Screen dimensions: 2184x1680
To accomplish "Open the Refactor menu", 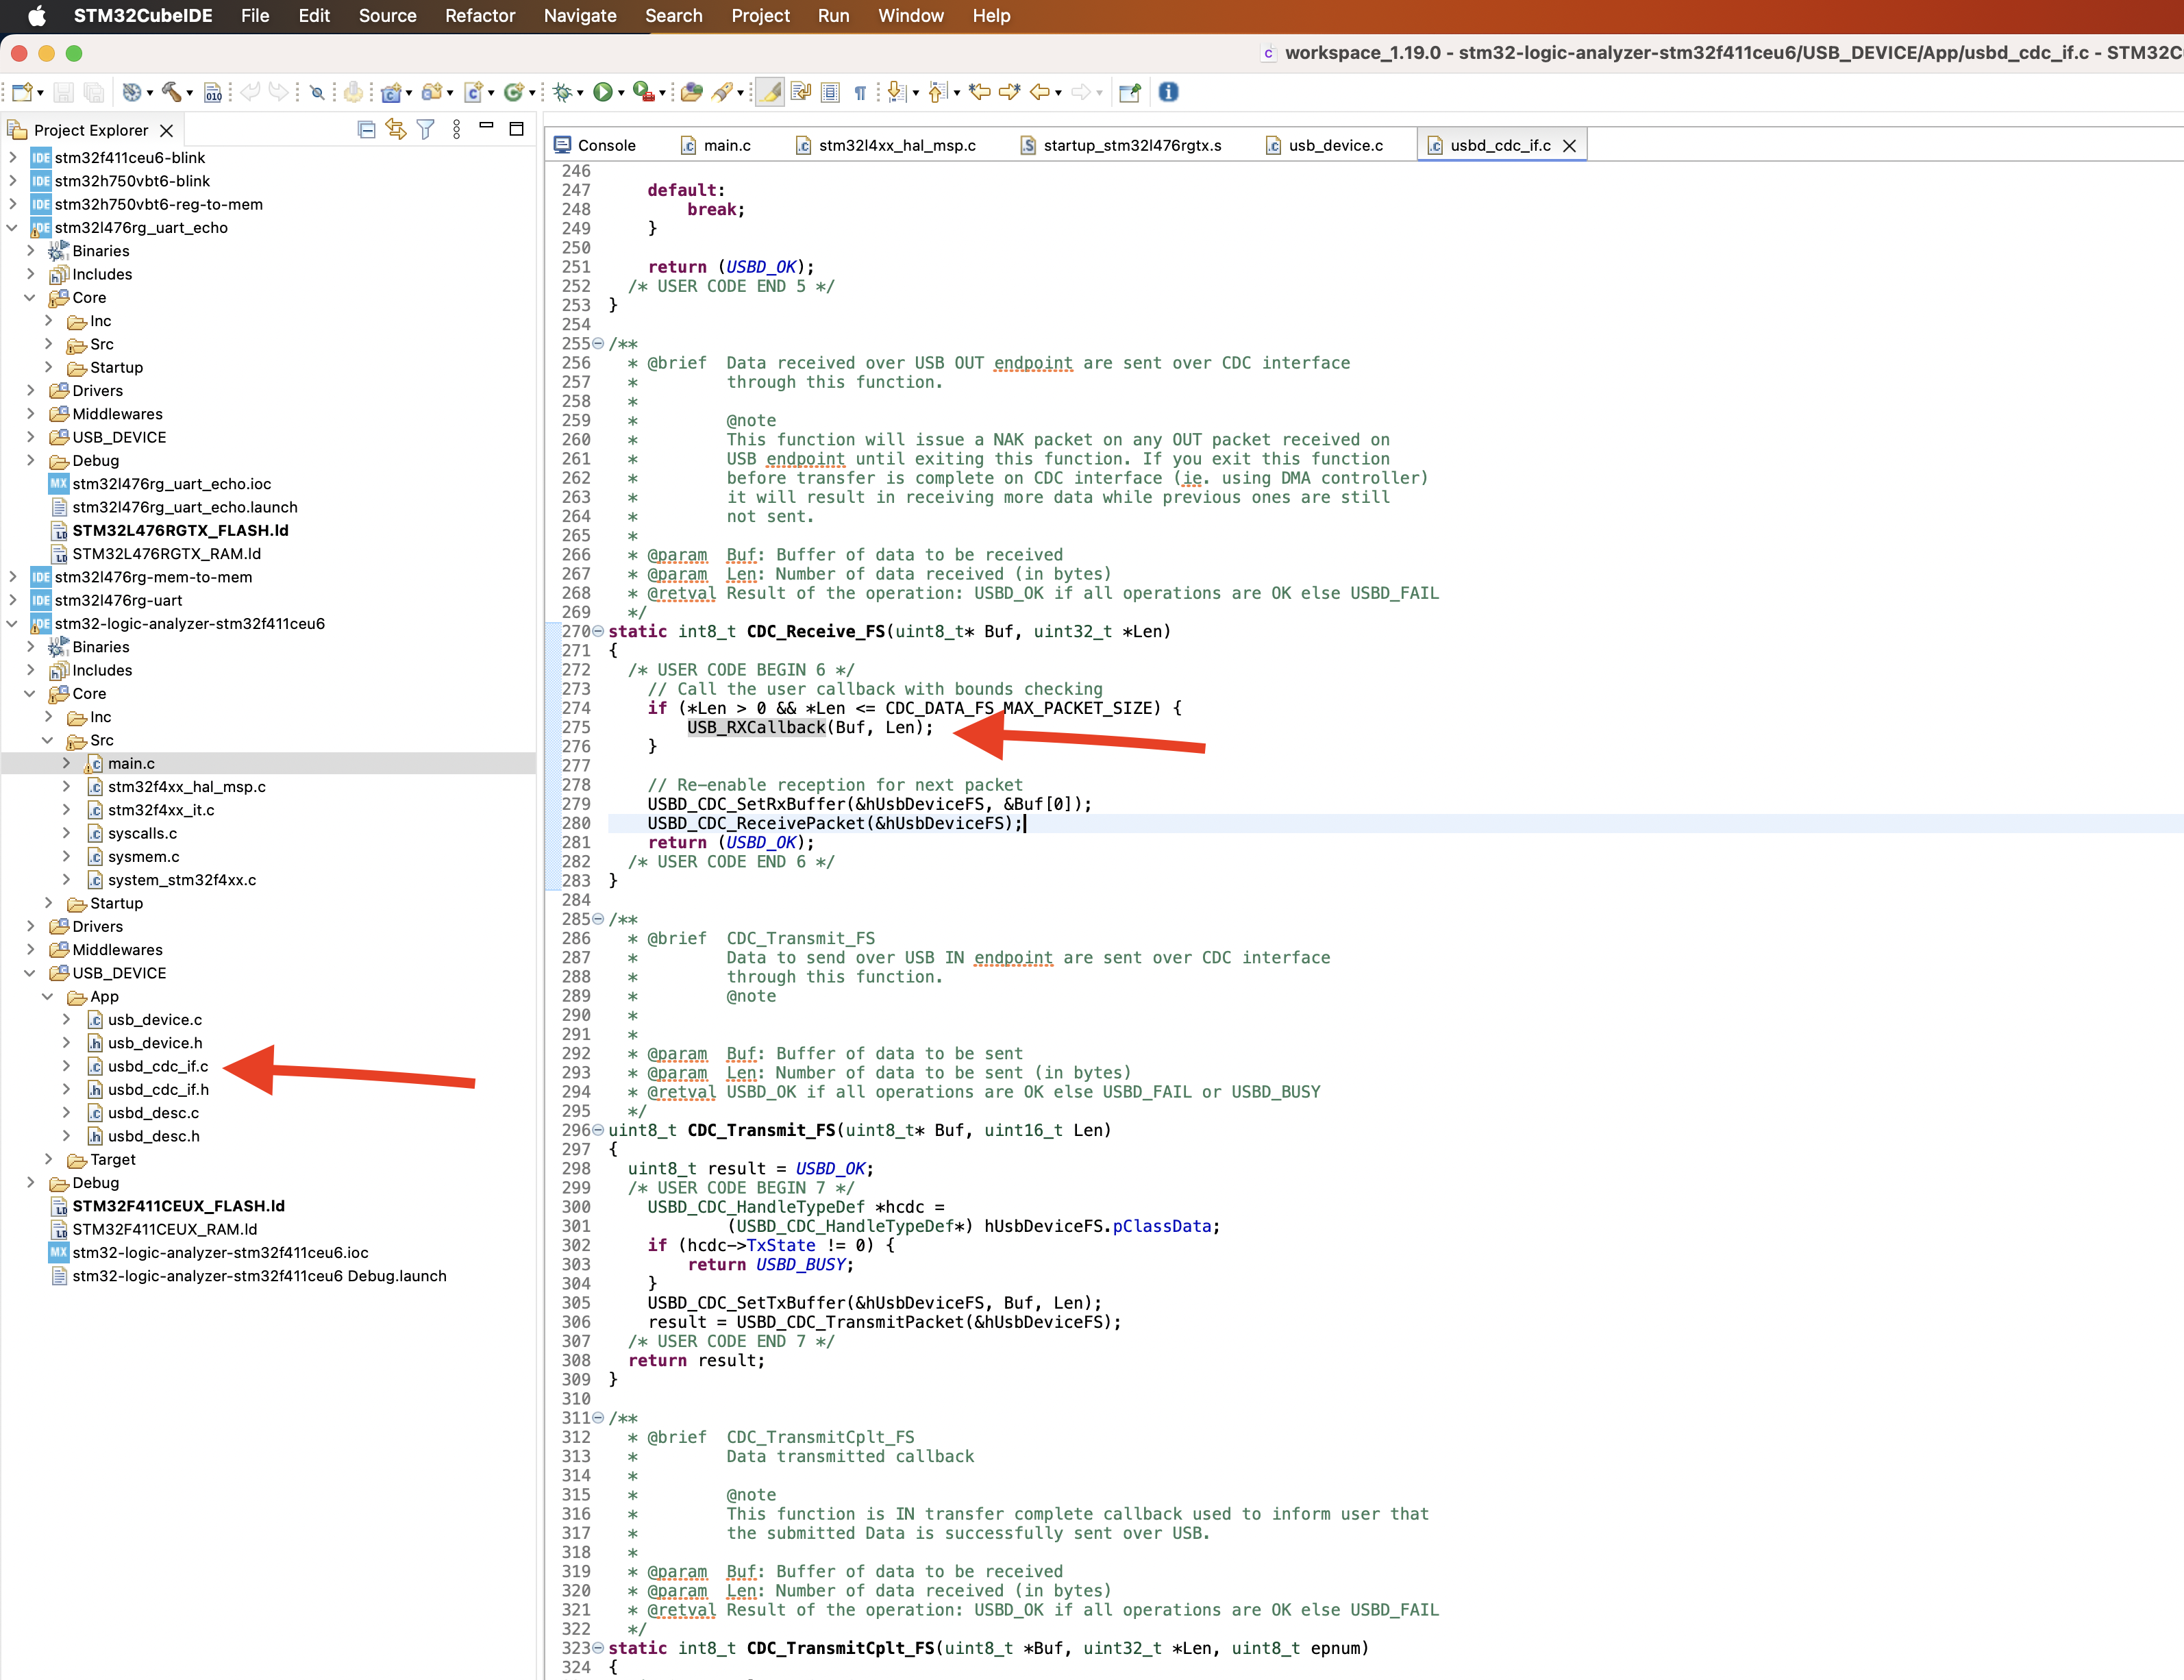I will (480, 16).
